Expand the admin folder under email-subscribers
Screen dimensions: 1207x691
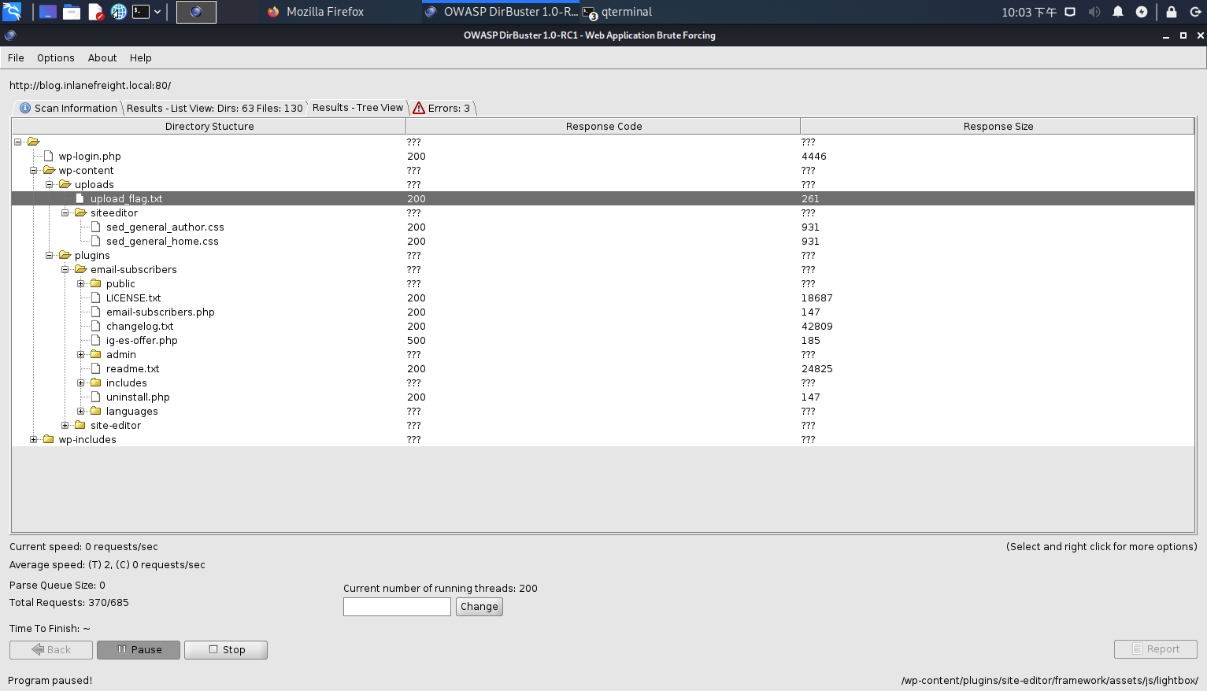[80, 354]
